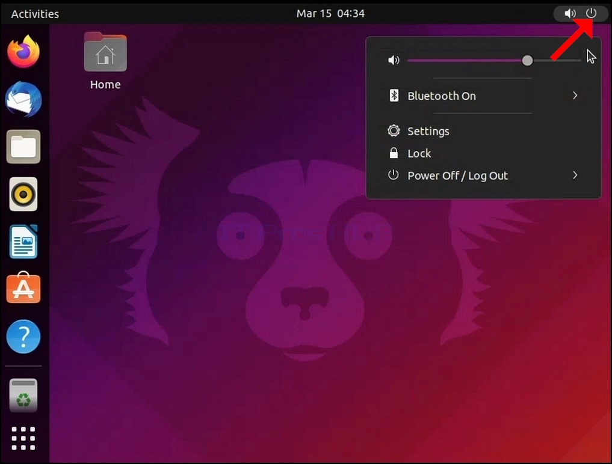Open LibreOffice Writer from the dock
The image size is (612, 464).
[23, 242]
